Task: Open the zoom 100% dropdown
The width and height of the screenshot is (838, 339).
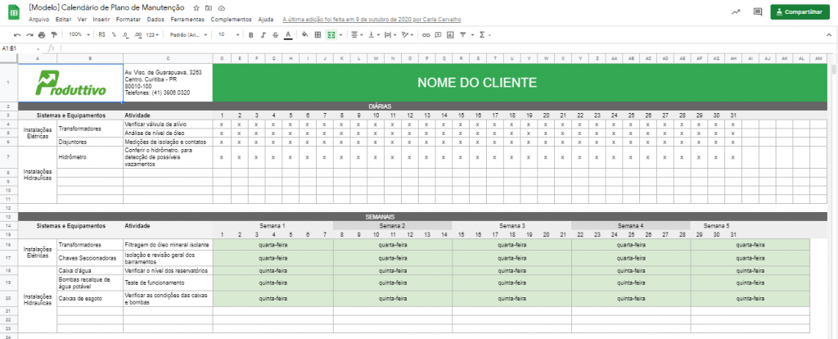Action: [79, 34]
